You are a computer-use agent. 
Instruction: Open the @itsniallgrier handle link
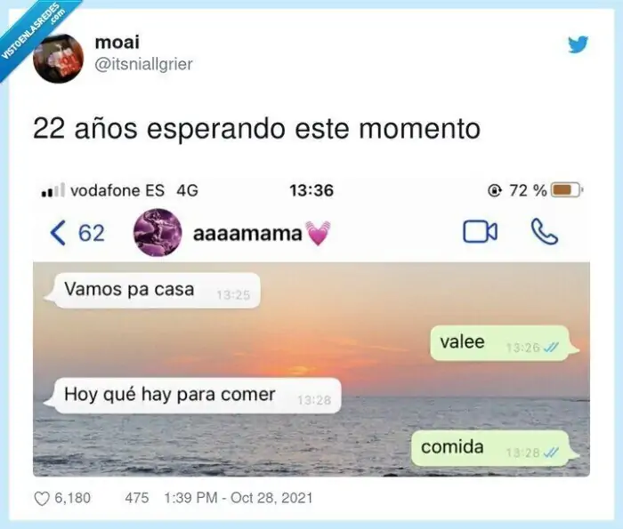[x=143, y=64]
